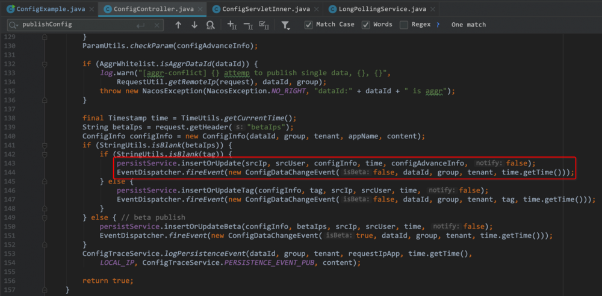This screenshot has width=602, height=296.
Task: Toggle fold marker at line 145 else
Action: [45, 181]
